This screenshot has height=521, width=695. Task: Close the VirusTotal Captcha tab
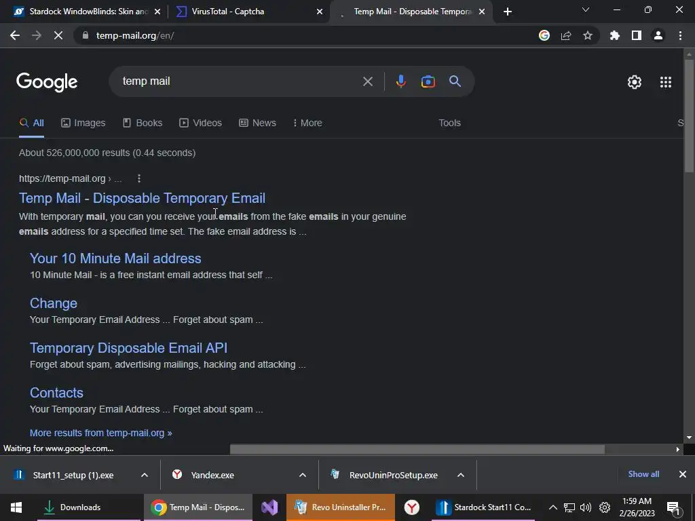tap(320, 12)
